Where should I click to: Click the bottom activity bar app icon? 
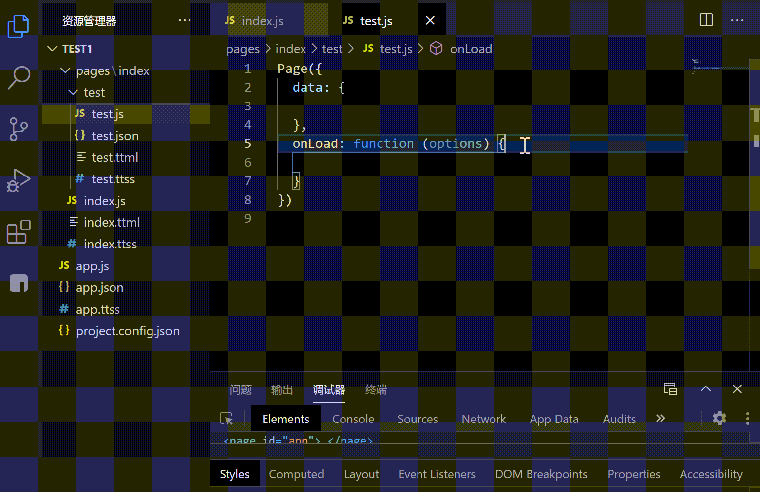pos(19,283)
